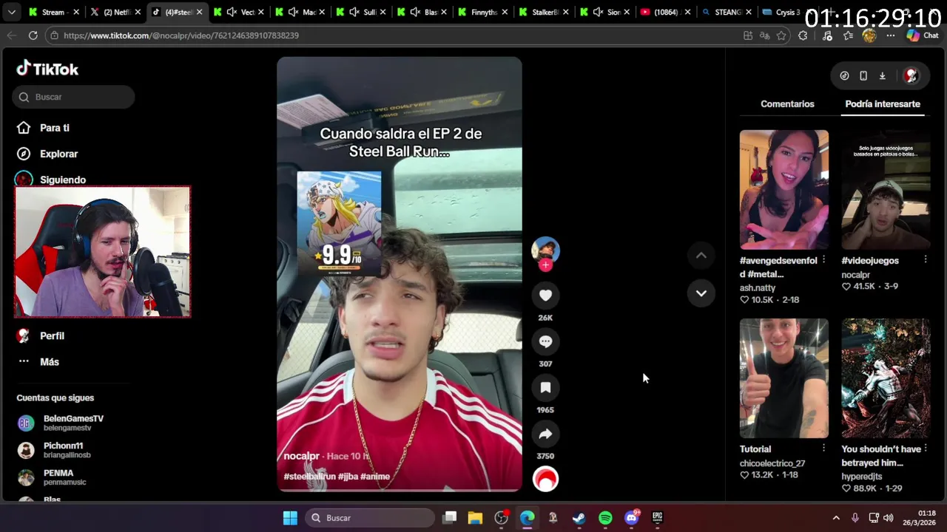Open the #steelballrun hashtag
947x532 pixels.
[x=310, y=477]
